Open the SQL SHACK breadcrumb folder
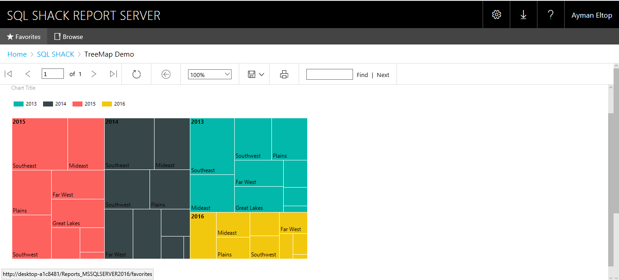 tap(55, 54)
